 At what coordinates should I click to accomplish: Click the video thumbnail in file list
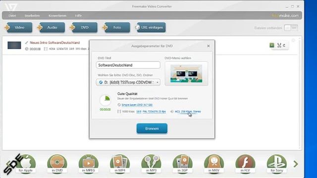(x=14, y=45)
